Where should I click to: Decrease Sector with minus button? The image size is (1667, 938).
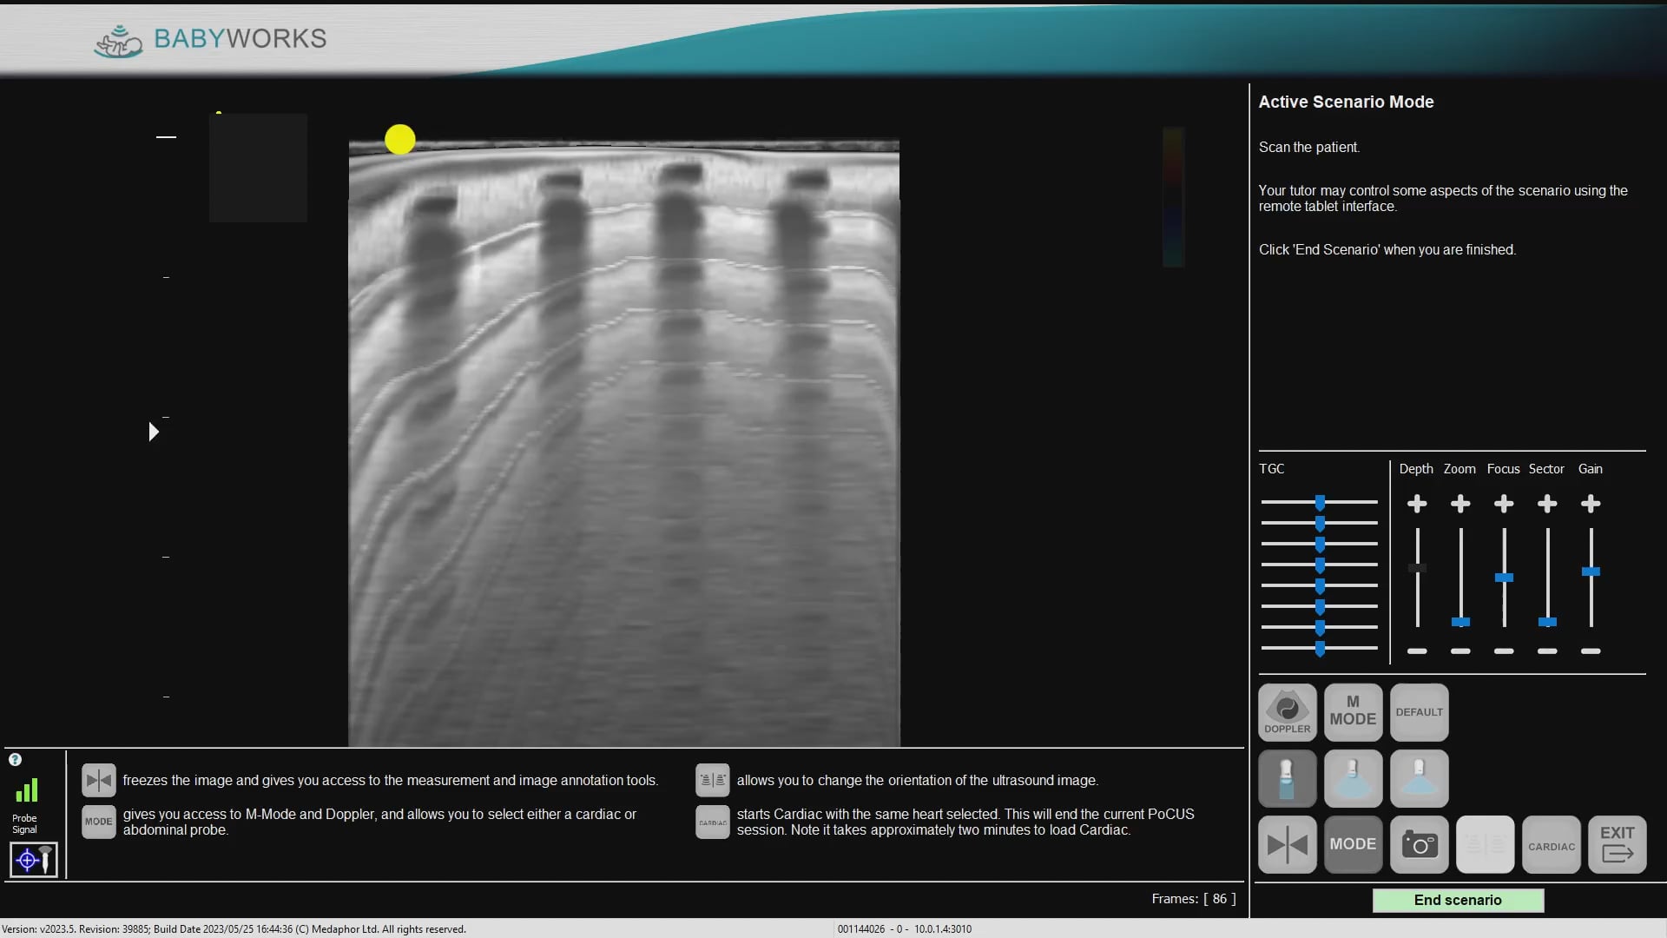coord(1547,651)
